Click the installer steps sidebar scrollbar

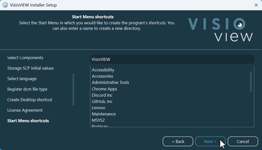pos(73,90)
